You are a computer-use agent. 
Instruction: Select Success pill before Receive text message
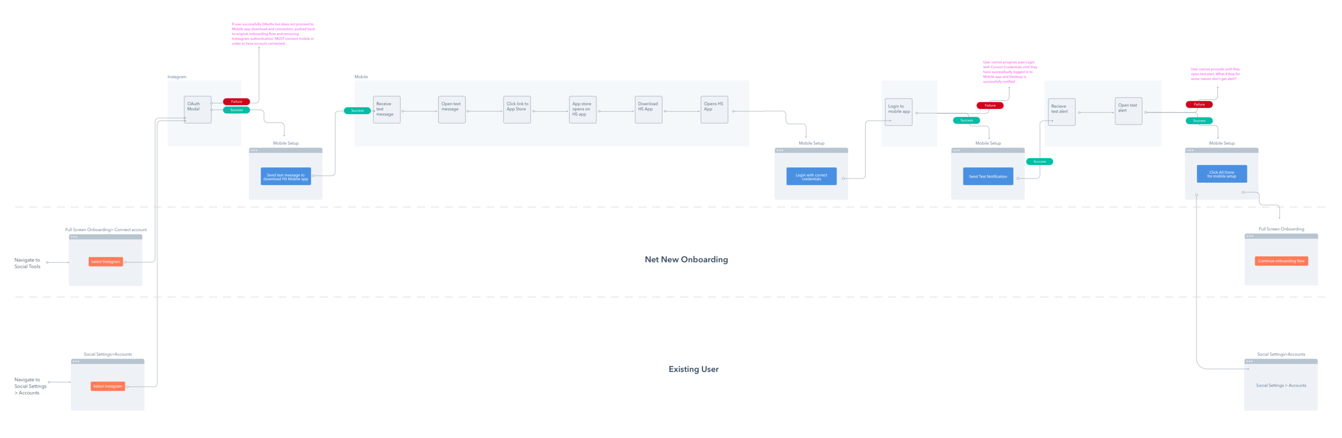point(358,110)
